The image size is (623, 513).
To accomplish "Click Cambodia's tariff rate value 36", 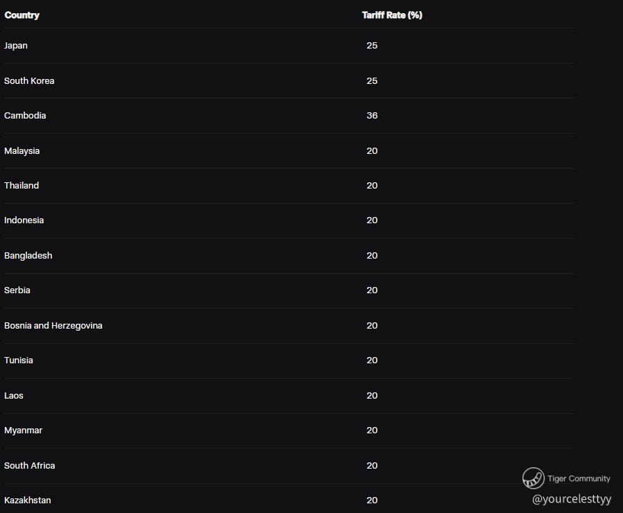I will (x=372, y=116).
